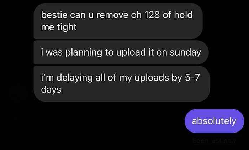
Task: Tap the "Seen just now" read receipt
Action: pyautogui.click(x=214, y=141)
